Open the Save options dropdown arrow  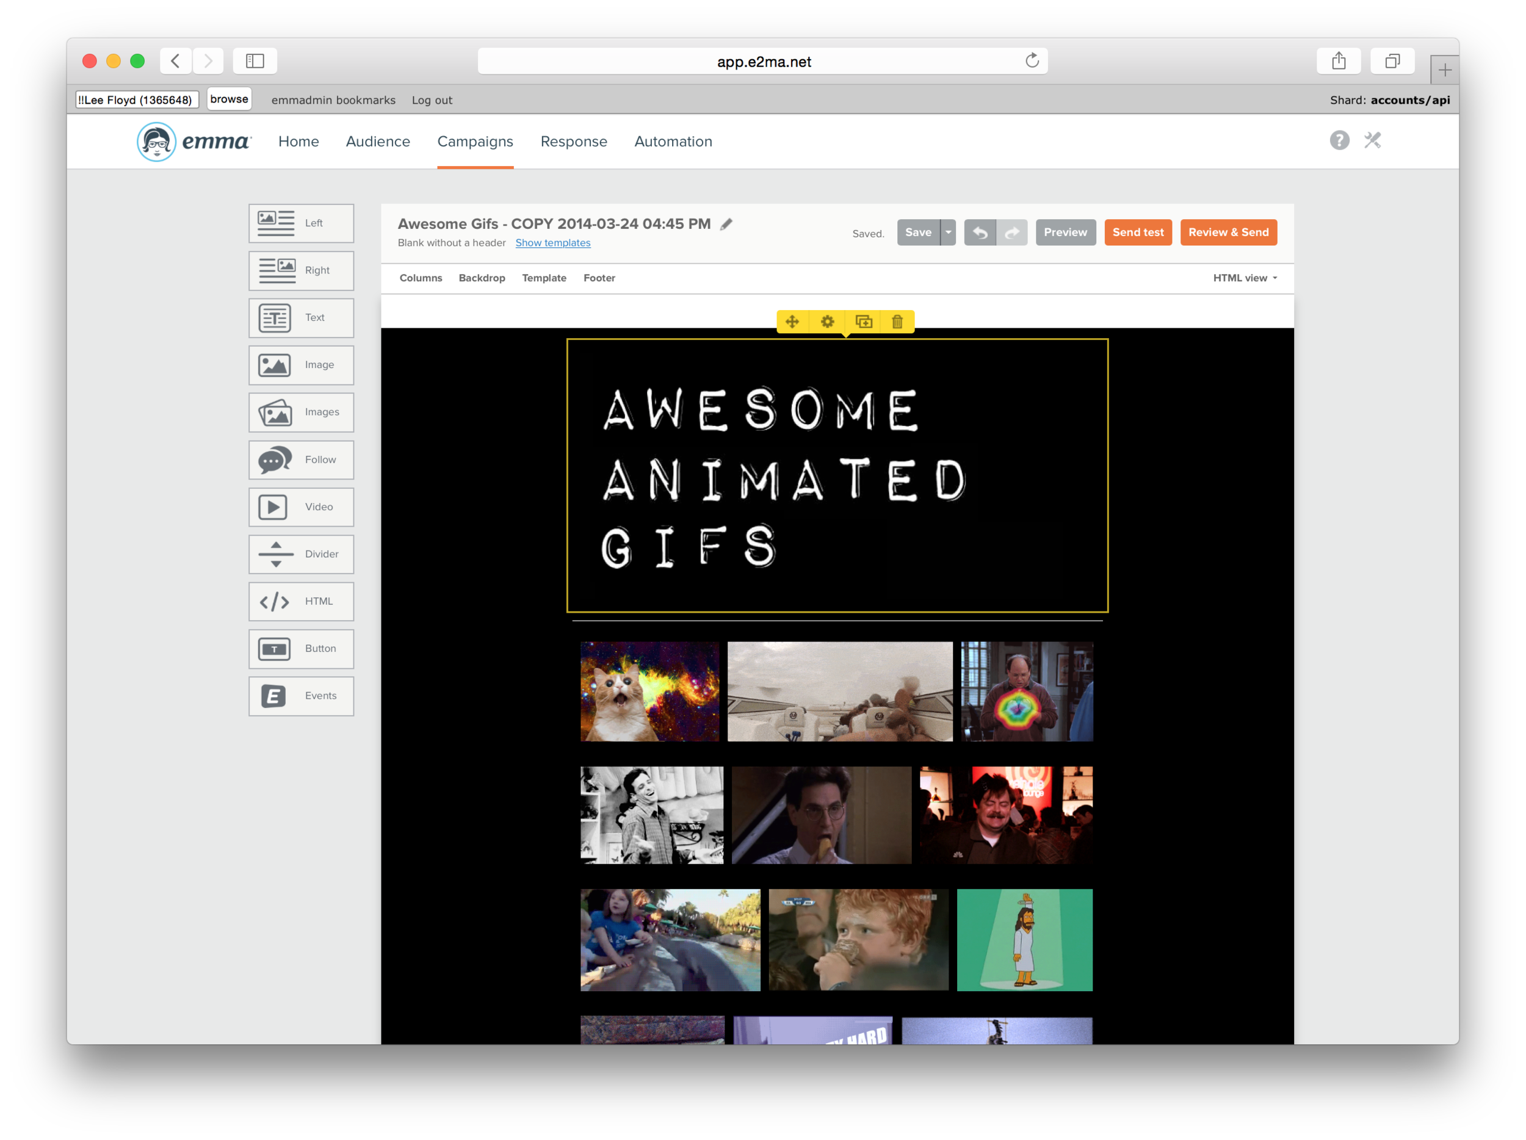pyautogui.click(x=949, y=233)
